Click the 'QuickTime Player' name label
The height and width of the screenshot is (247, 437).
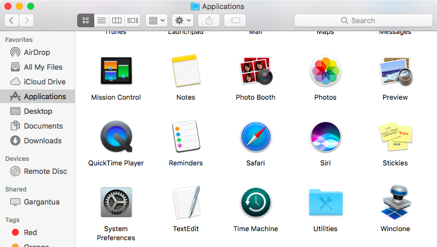(116, 163)
